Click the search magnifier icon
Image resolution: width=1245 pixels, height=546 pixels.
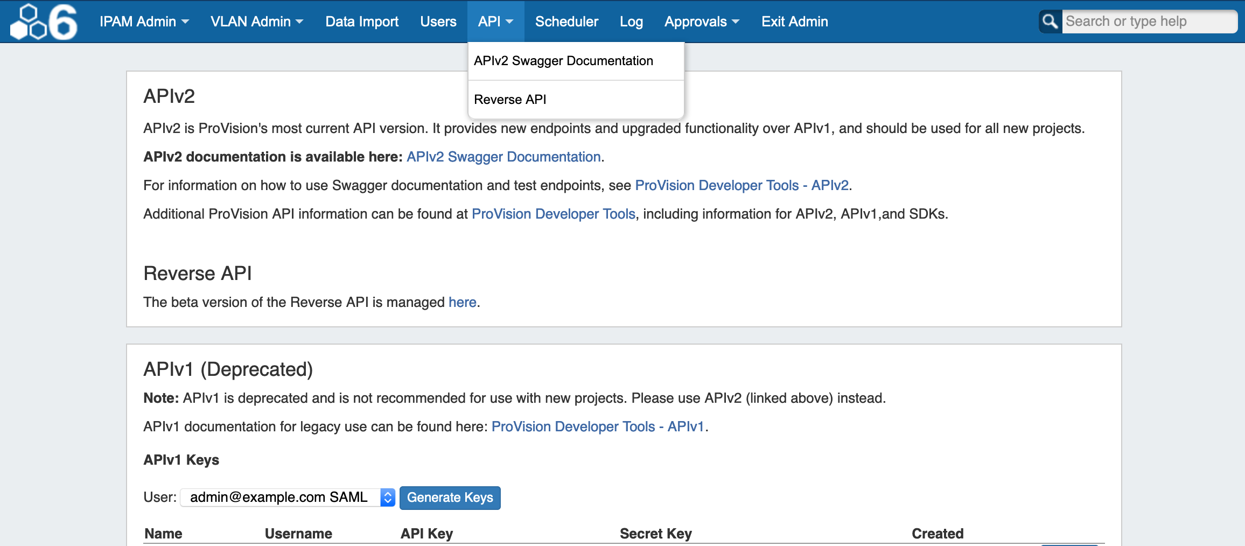1050,22
